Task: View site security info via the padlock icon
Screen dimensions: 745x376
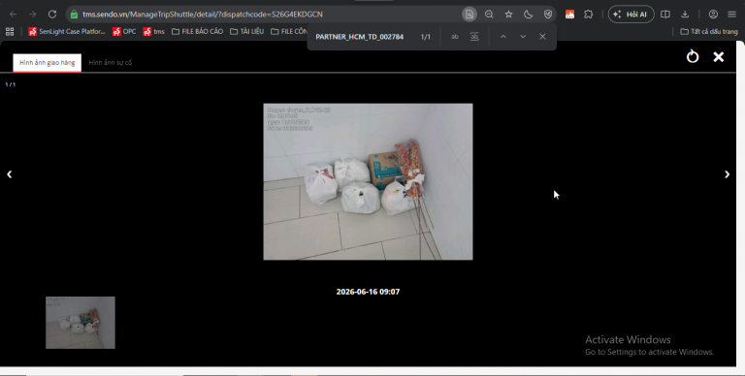Action: [74, 15]
